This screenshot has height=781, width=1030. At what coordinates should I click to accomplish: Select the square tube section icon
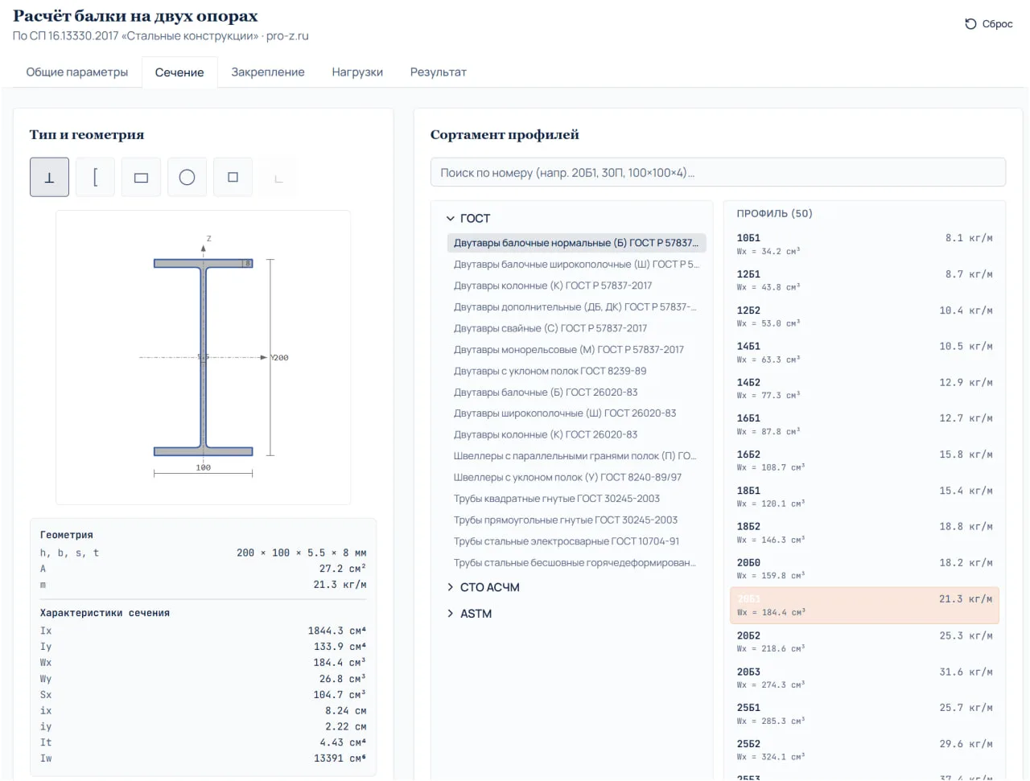(233, 177)
